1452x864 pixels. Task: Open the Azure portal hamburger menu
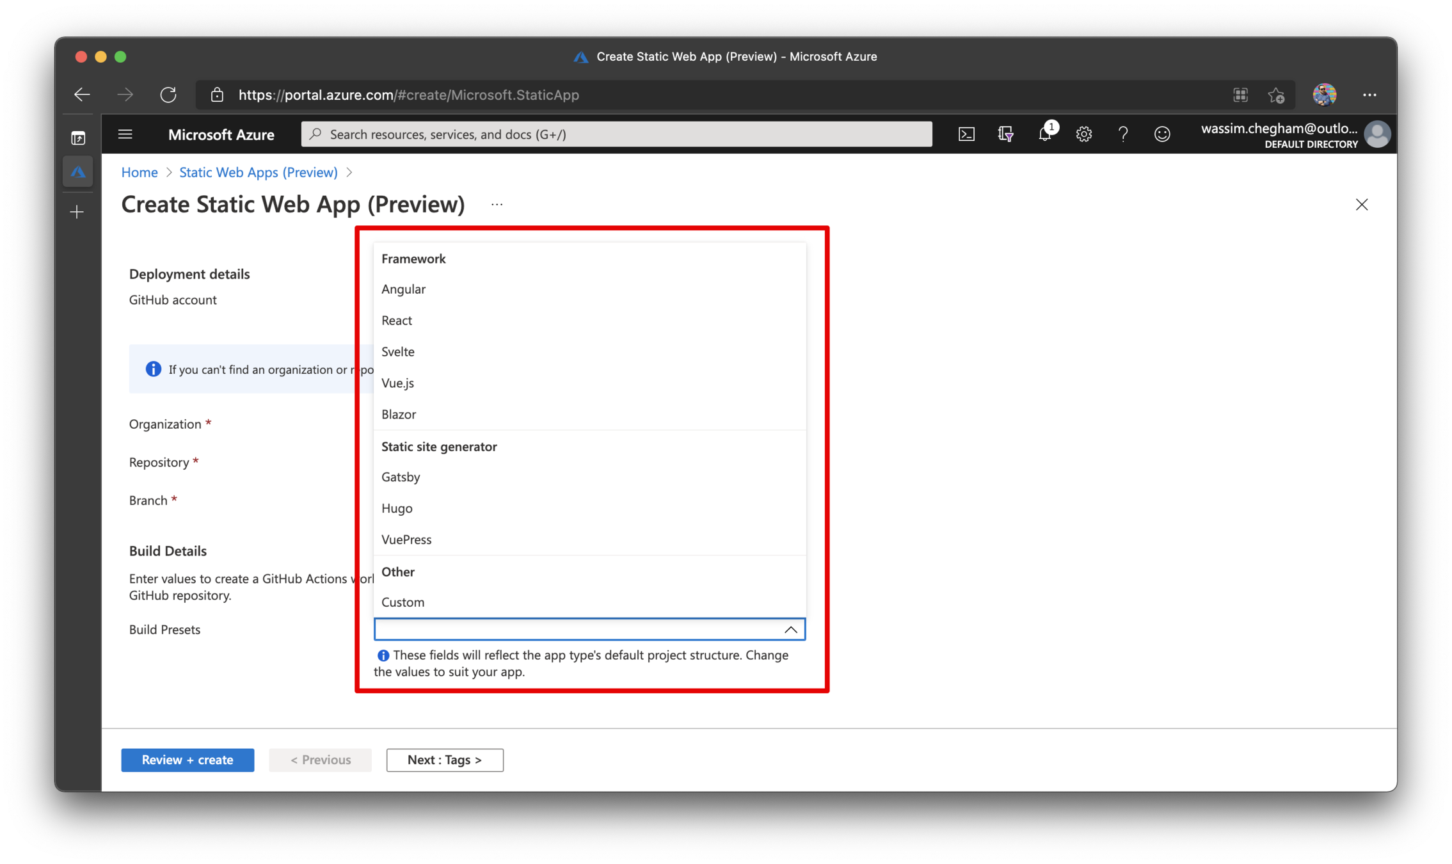[125, 134]
